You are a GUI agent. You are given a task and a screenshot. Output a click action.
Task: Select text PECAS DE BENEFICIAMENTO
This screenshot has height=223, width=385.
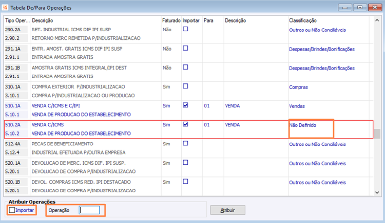tap(62, 144)
